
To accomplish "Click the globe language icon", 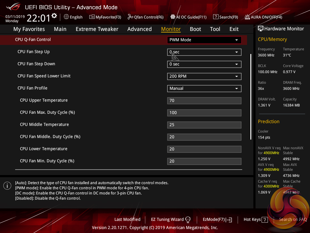I will pos(66,17).
